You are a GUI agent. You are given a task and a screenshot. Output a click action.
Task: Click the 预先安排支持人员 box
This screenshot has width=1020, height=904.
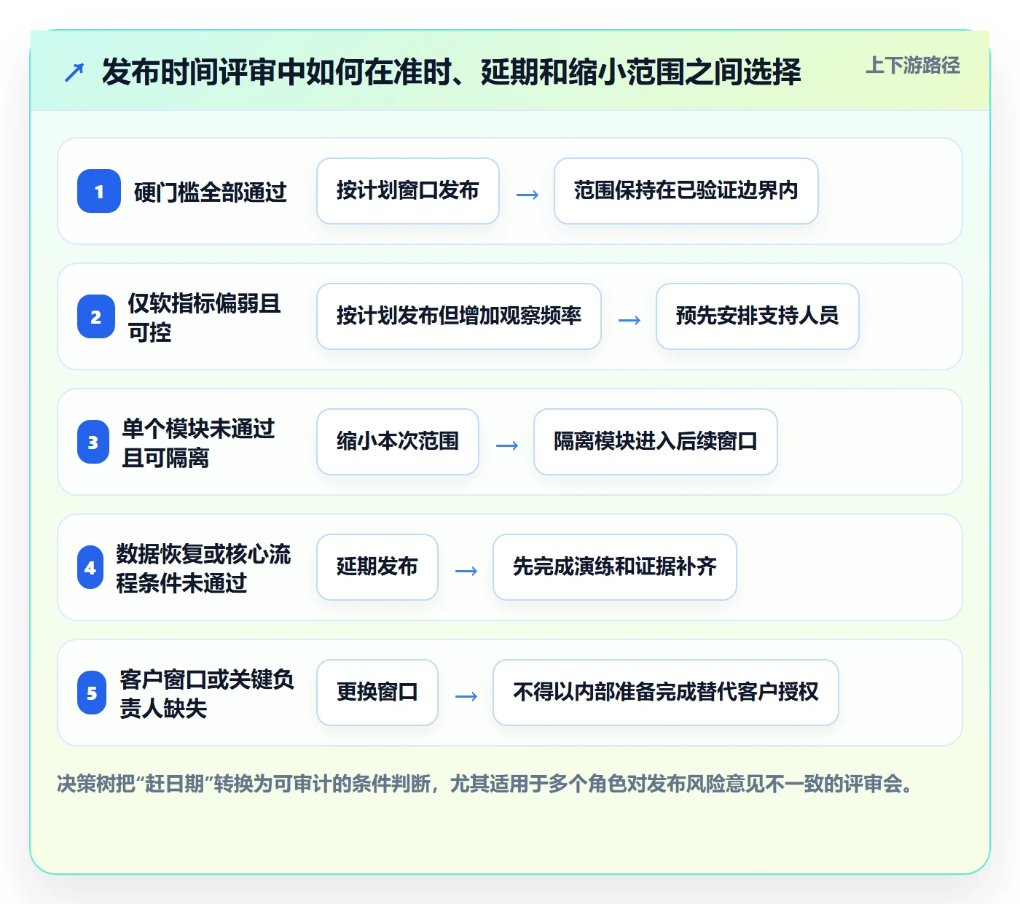tap(758, 316)
